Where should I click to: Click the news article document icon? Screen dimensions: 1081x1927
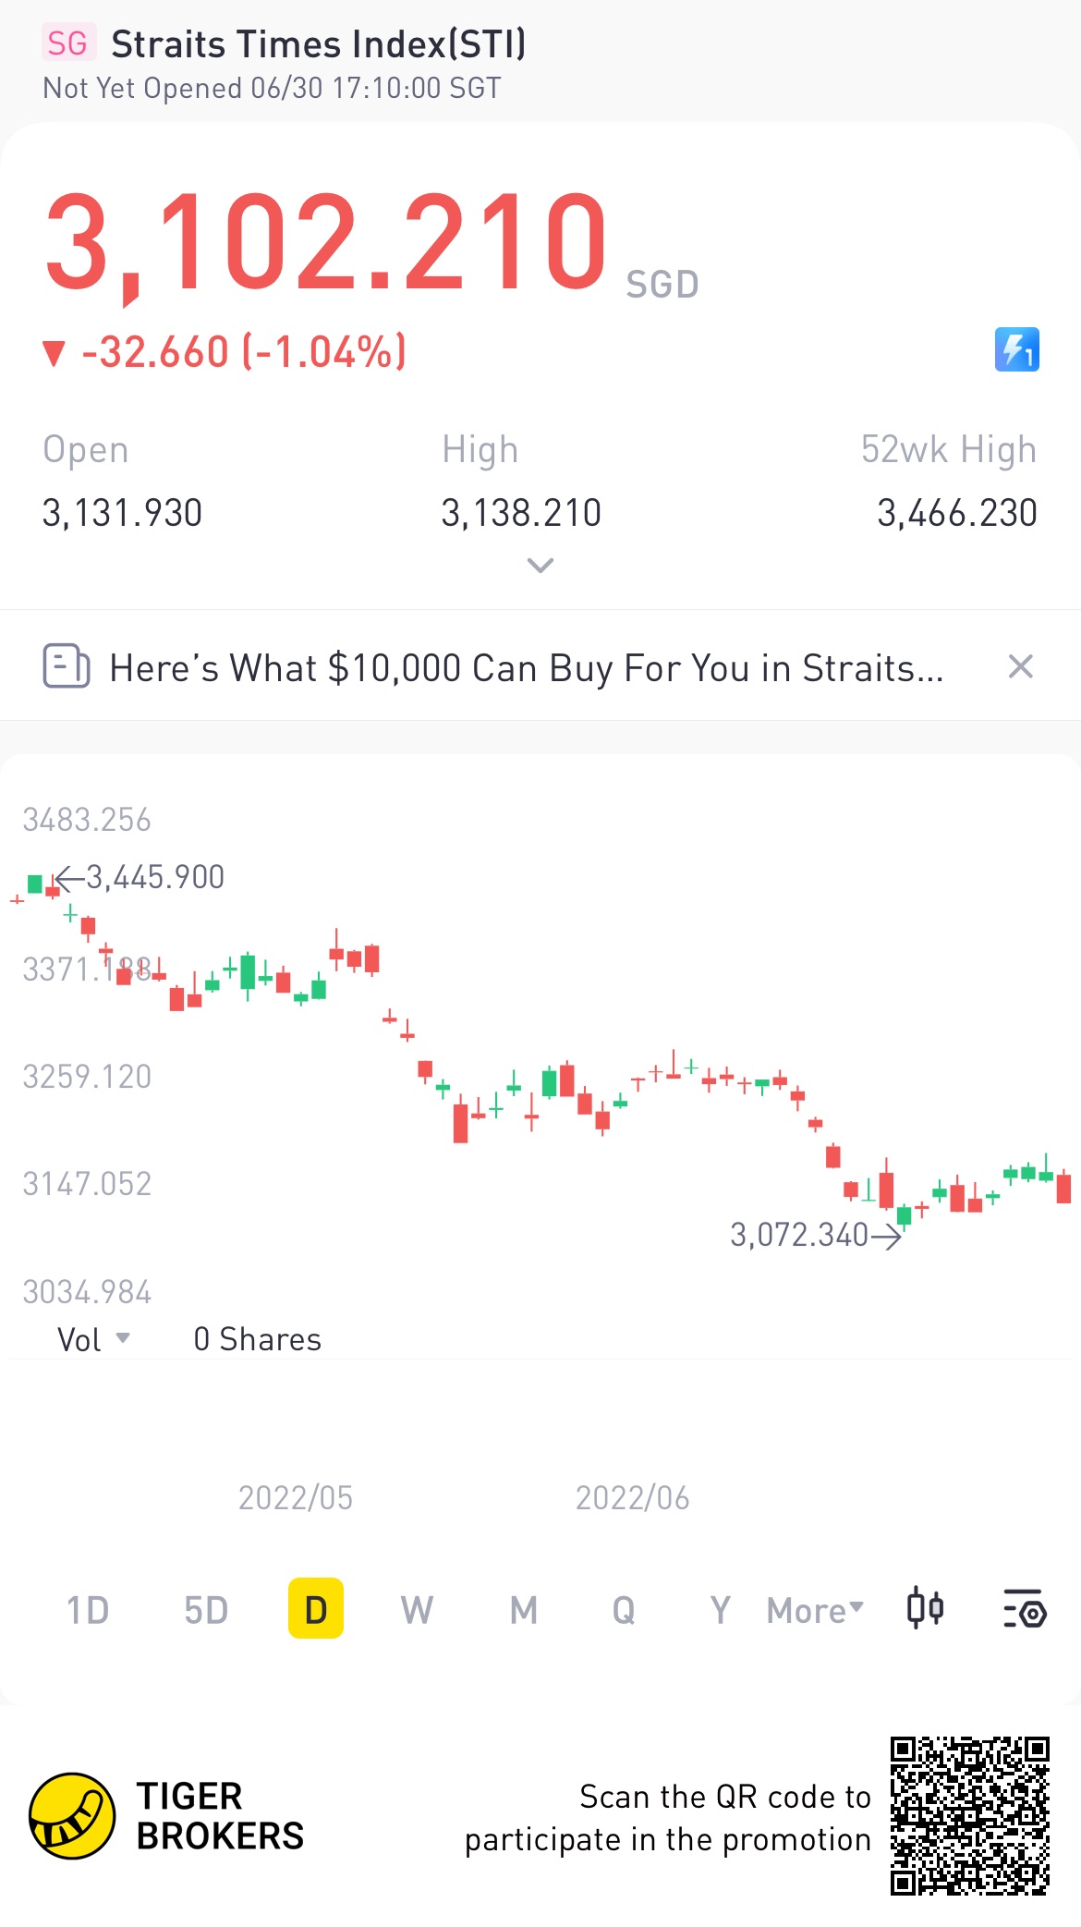pos(67,666)
